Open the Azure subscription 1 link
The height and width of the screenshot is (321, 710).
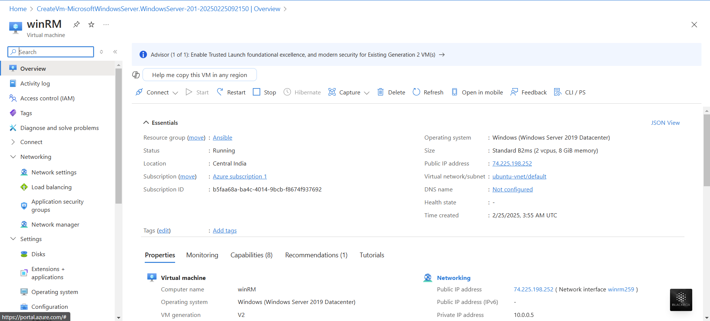240,176
